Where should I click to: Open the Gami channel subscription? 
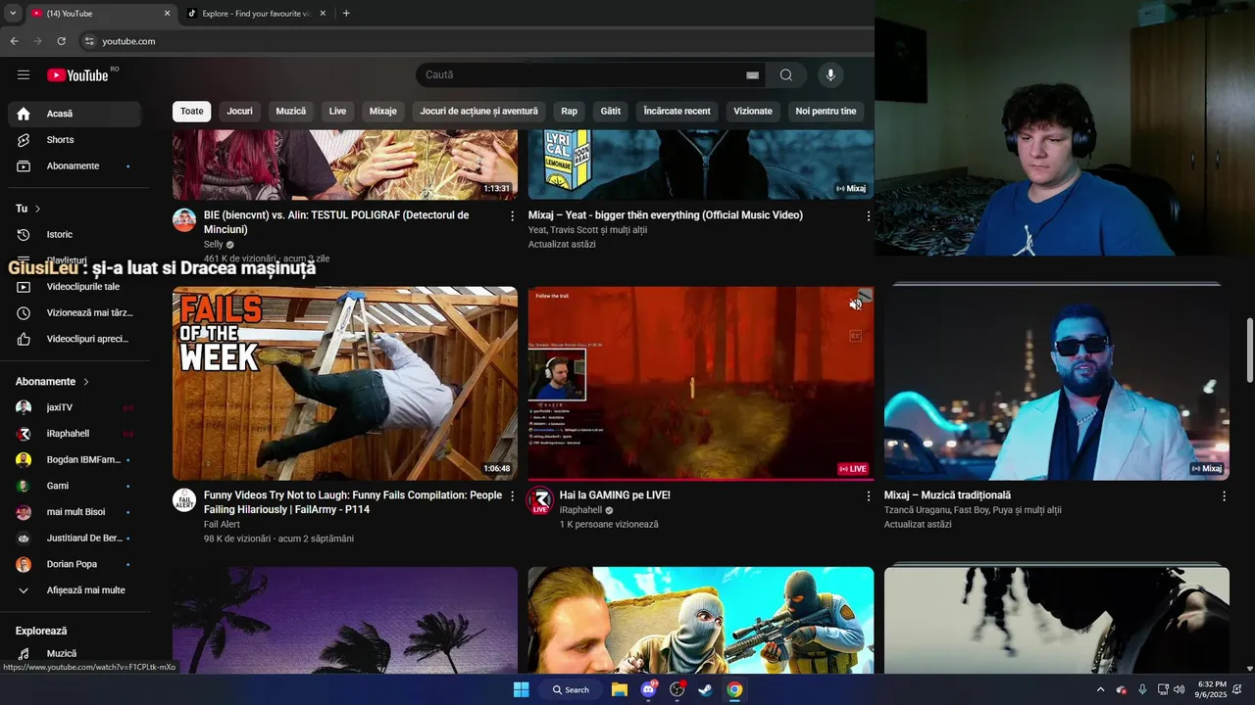pos(75,486)
